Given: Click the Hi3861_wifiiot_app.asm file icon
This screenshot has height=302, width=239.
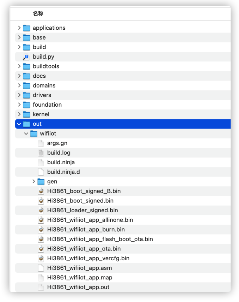Looking at the screenshot, I should click(41, 268).
